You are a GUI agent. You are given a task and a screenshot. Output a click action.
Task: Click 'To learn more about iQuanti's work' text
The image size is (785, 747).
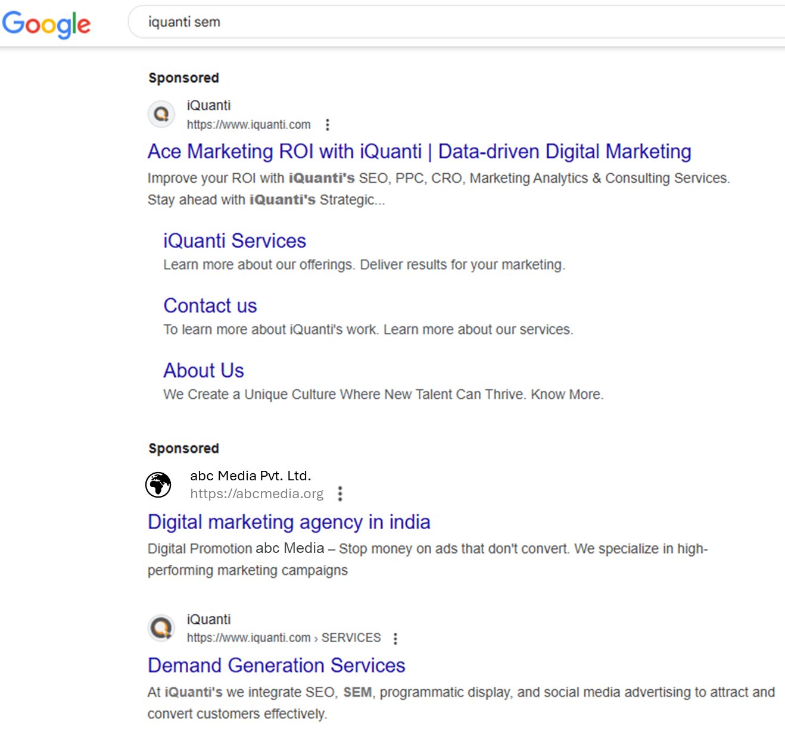(x=368, y=329)
